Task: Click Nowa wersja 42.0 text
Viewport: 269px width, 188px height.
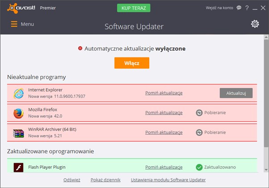Action: point(45,116)
